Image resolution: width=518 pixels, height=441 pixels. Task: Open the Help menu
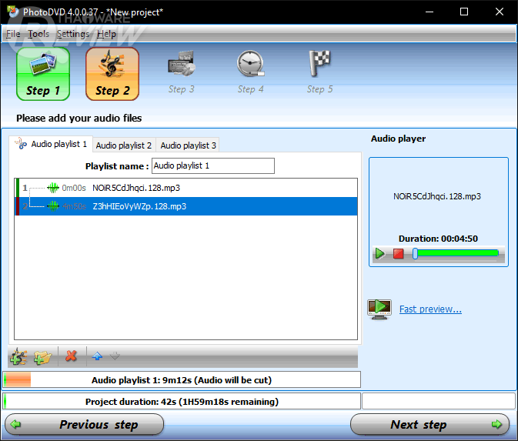pos(106,34)
